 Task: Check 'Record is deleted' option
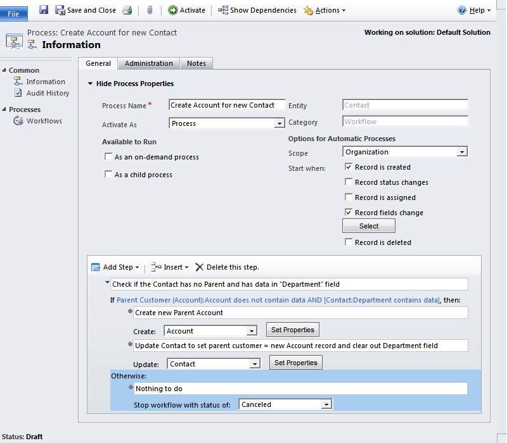[349, 242]
